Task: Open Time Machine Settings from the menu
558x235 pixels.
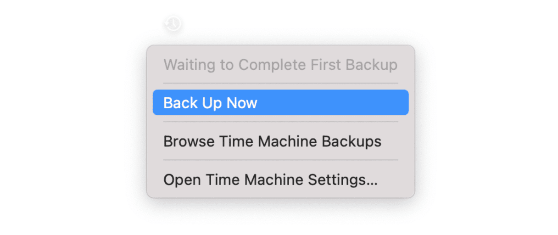Action: [x=270, y=179]
